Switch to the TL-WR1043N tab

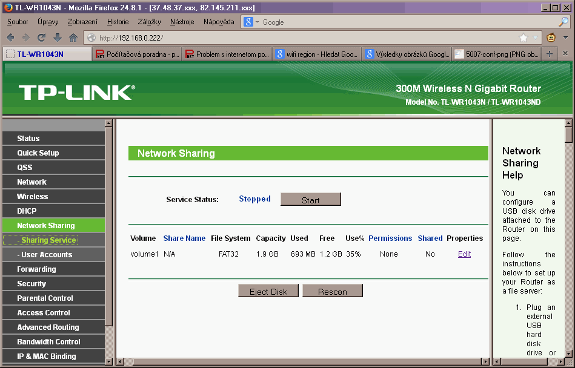coord(47,54)
